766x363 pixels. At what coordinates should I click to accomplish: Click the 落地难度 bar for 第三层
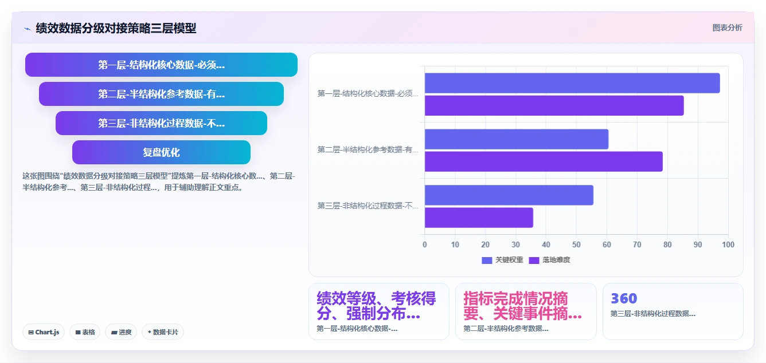479,218
